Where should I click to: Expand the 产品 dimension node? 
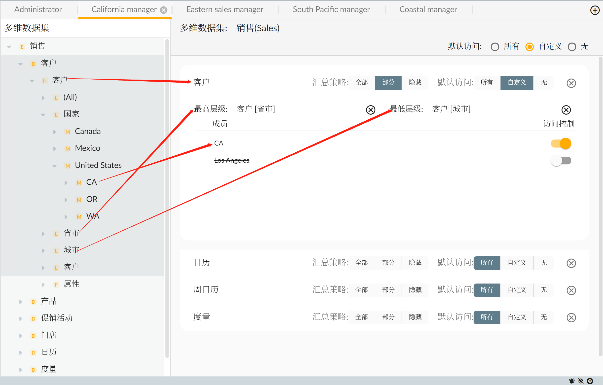point(21,302)
